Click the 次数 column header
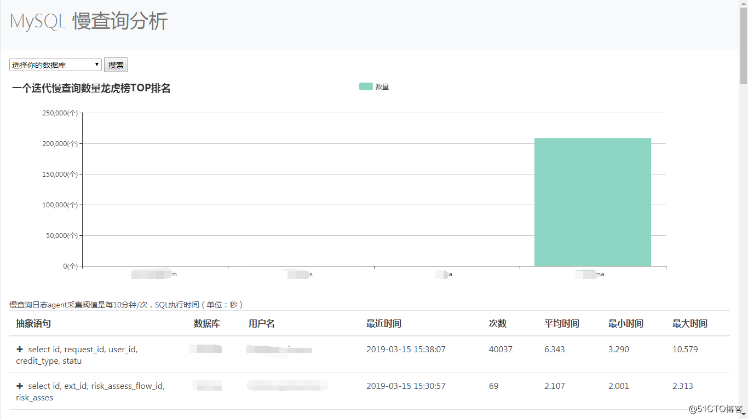The image size is (748, 419). coord(498,323)
